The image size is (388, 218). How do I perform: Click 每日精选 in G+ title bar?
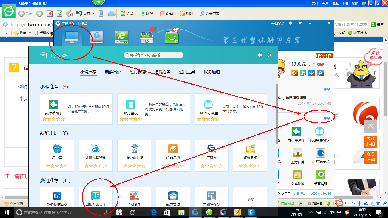pos(278,23)
